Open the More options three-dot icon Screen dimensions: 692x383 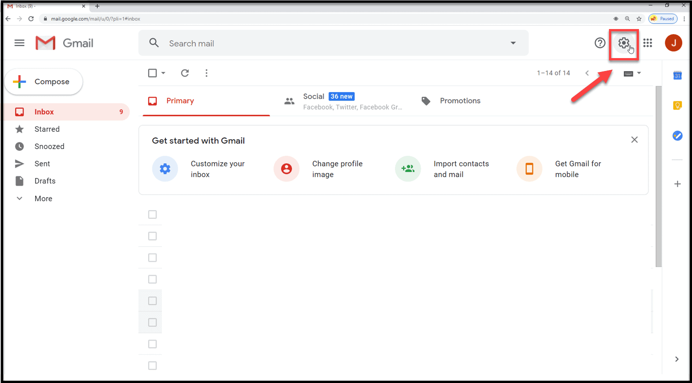click(x=206, y=73)
